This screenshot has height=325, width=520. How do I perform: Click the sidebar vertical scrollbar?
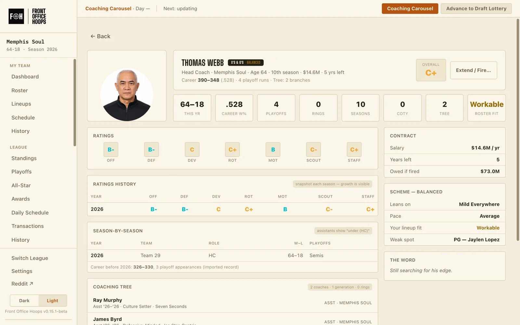[75, 103]
